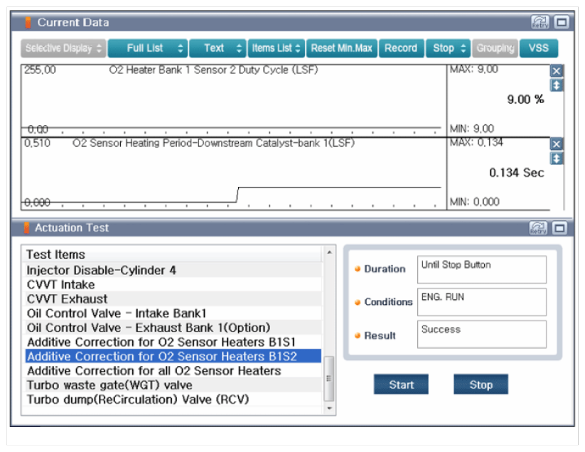
Task: Click Retry icon in Current Data header
Action: [540, 23]
